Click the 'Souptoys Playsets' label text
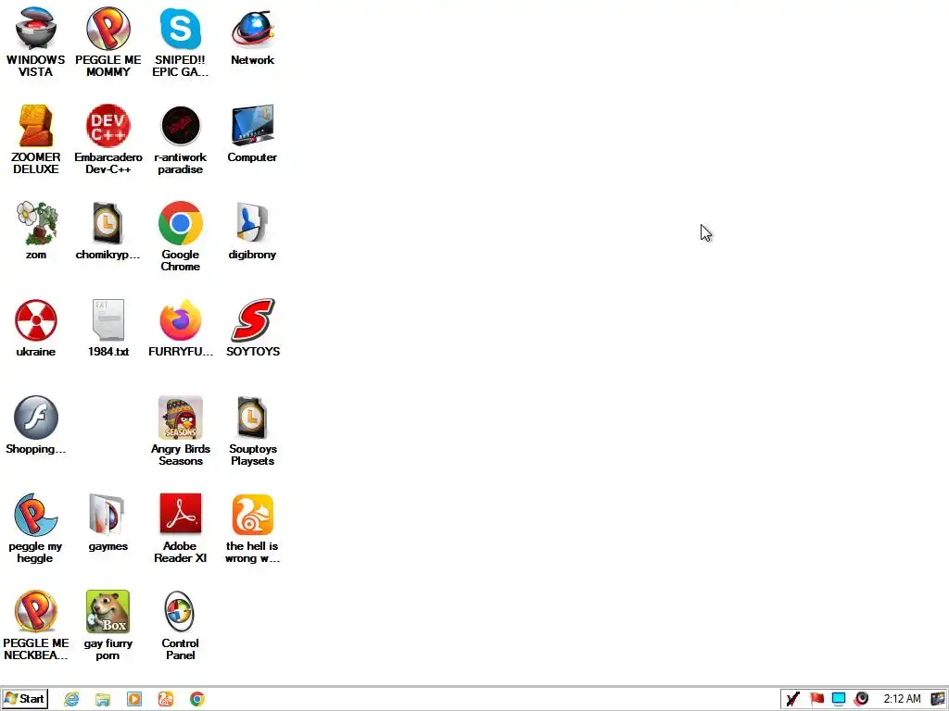The width and height of the screenshot is (949, 711). click(x=253, y=455)
